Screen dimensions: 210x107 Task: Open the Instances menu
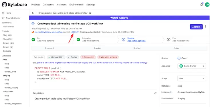coord(62,5)
